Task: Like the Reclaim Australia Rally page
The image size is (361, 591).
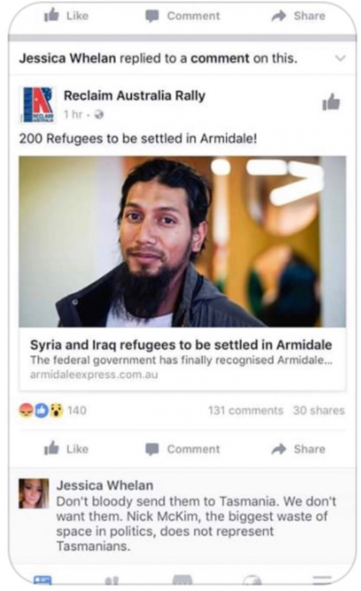Action: pos(331,102)
